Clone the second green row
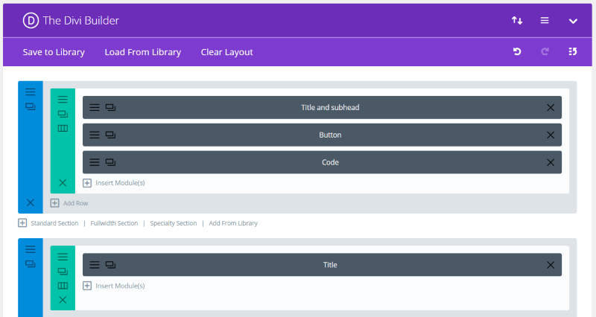The height and width of the screenshot is (317, 596). 63,272
